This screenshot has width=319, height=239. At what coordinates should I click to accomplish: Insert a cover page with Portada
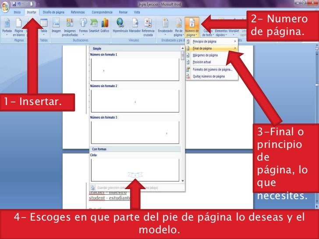coord(7,27)
